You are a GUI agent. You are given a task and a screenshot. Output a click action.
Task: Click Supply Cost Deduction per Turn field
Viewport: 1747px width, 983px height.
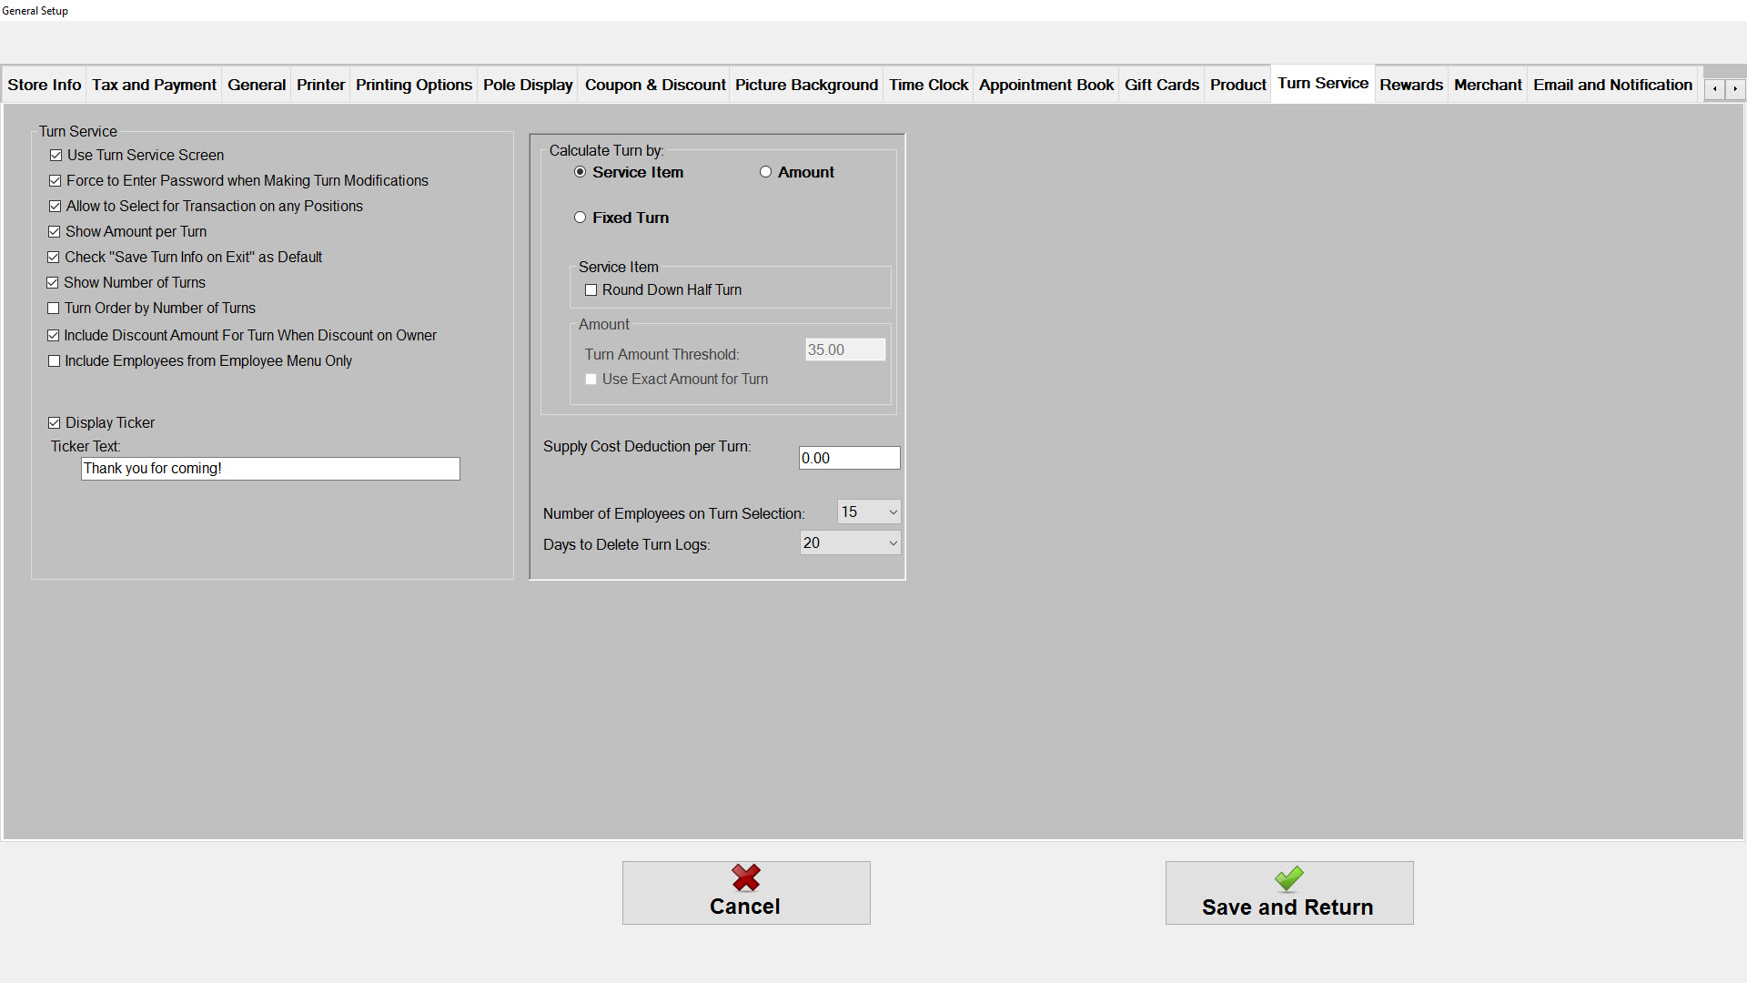coord(848,458)
